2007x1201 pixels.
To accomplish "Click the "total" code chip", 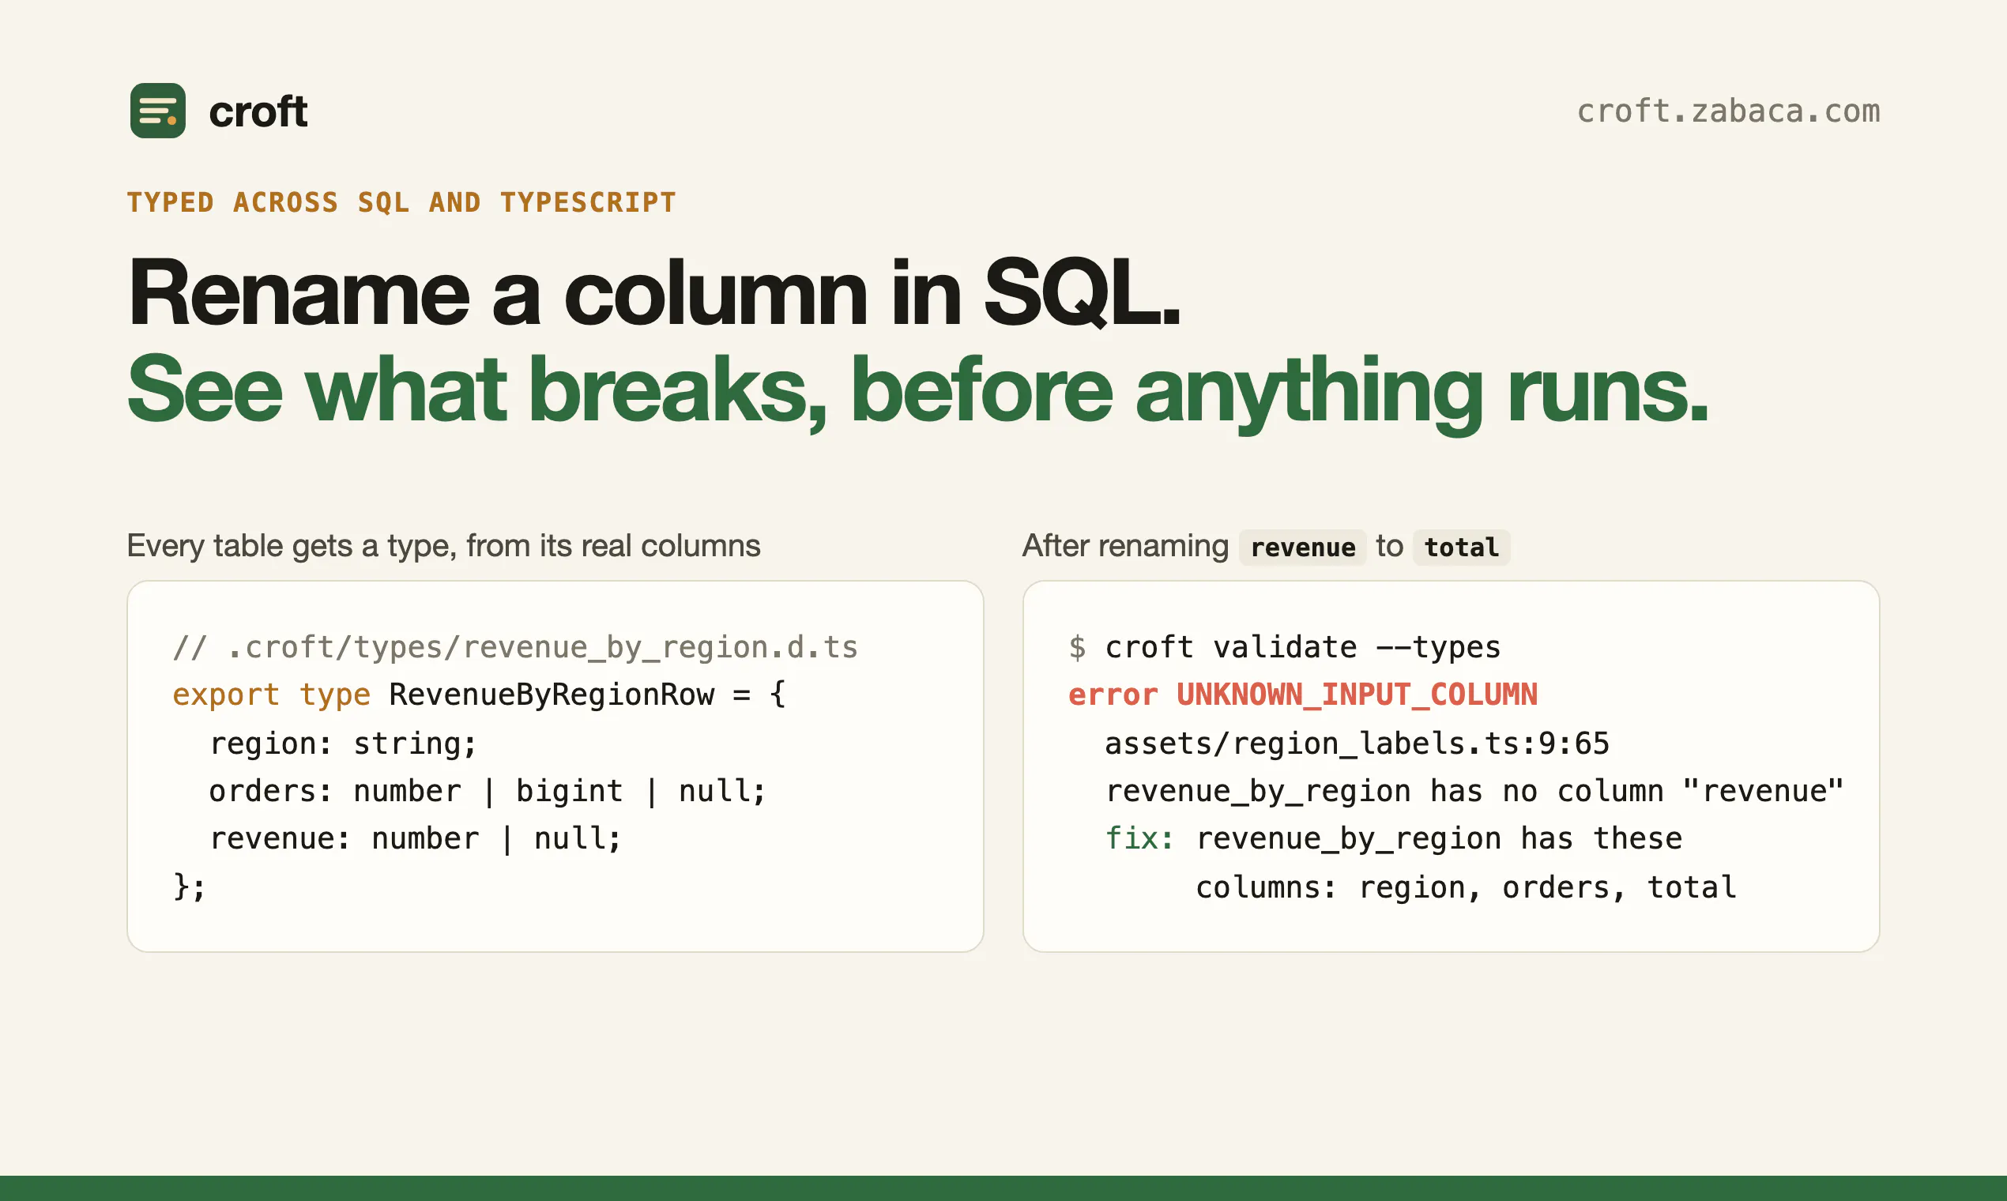I will pos(1462,547).
